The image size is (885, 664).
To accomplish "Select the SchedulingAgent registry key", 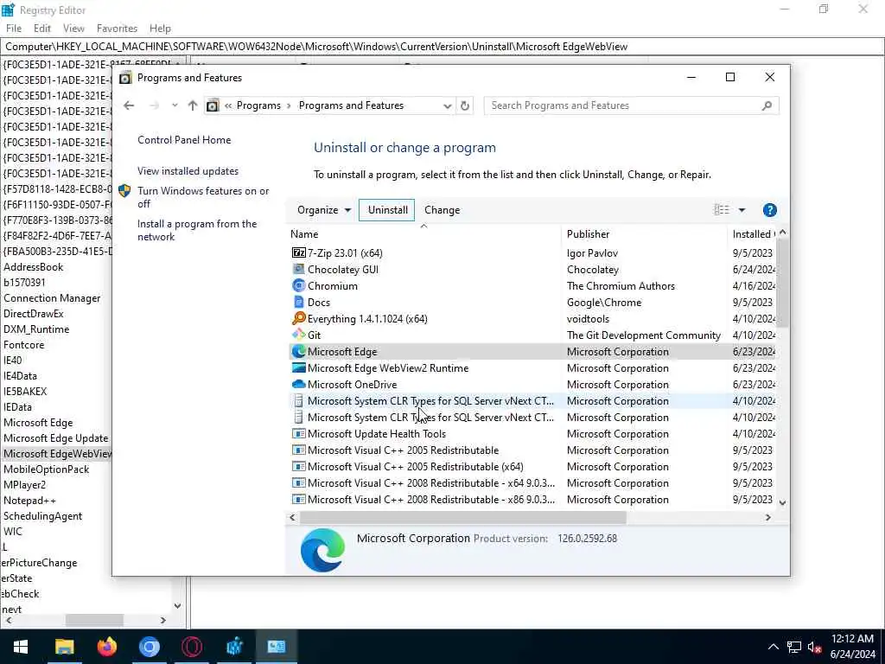I will (43, 516).
